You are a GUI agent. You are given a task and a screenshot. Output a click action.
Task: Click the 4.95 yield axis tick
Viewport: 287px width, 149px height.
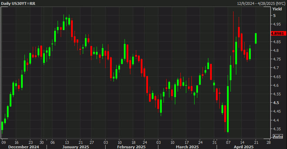276,24
